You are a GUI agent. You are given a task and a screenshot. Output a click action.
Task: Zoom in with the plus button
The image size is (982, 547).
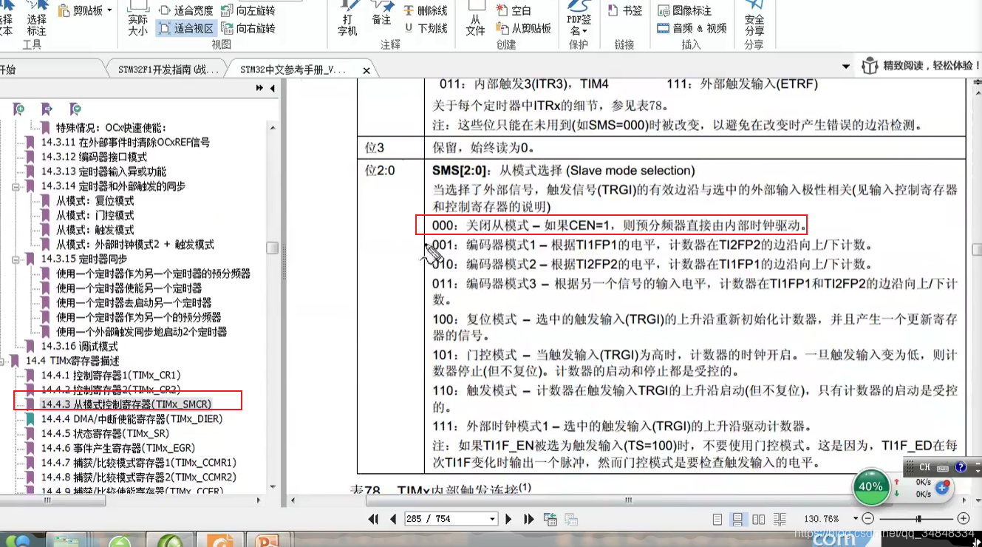click(x=964, y=519)
